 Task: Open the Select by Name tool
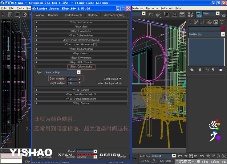point(10,14)
